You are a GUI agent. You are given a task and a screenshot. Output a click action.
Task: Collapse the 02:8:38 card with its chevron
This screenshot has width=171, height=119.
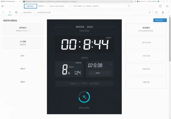point(111,64)
